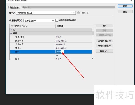Click the F2 shortcut cell
135x105 pixels.
click(57, 56)
